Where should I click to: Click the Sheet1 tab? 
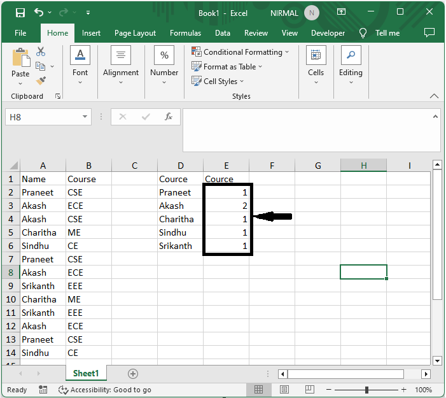tap(86, 373)
